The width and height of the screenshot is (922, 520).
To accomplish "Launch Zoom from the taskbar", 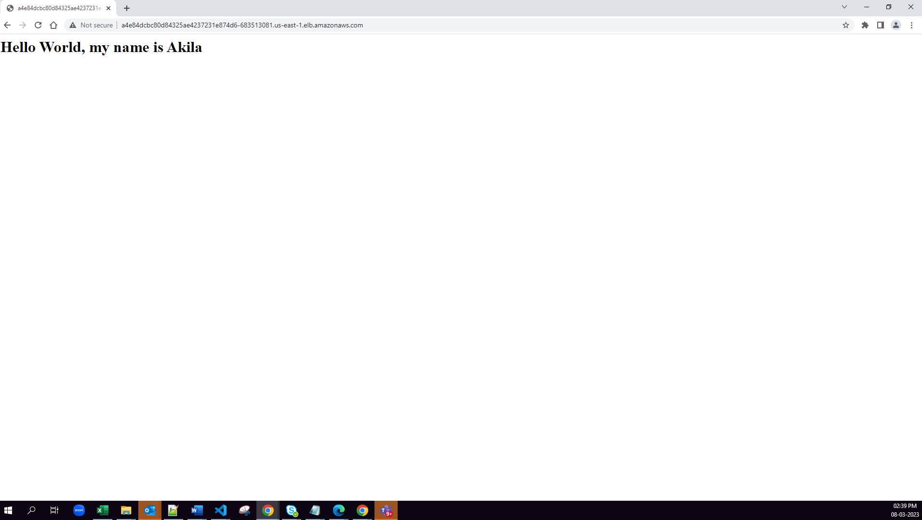I will (x=79, y=510).
